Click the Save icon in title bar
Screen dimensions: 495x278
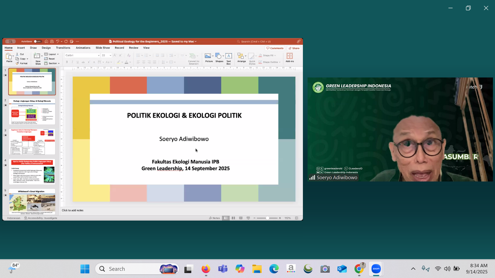52,41
